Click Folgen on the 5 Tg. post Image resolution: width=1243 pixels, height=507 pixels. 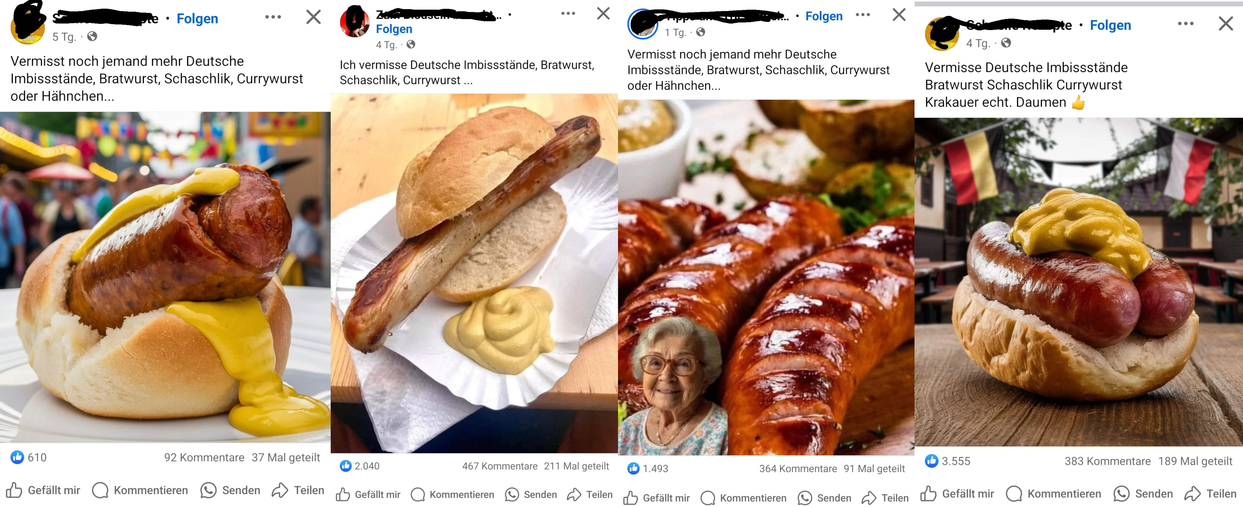click(197, 18)
